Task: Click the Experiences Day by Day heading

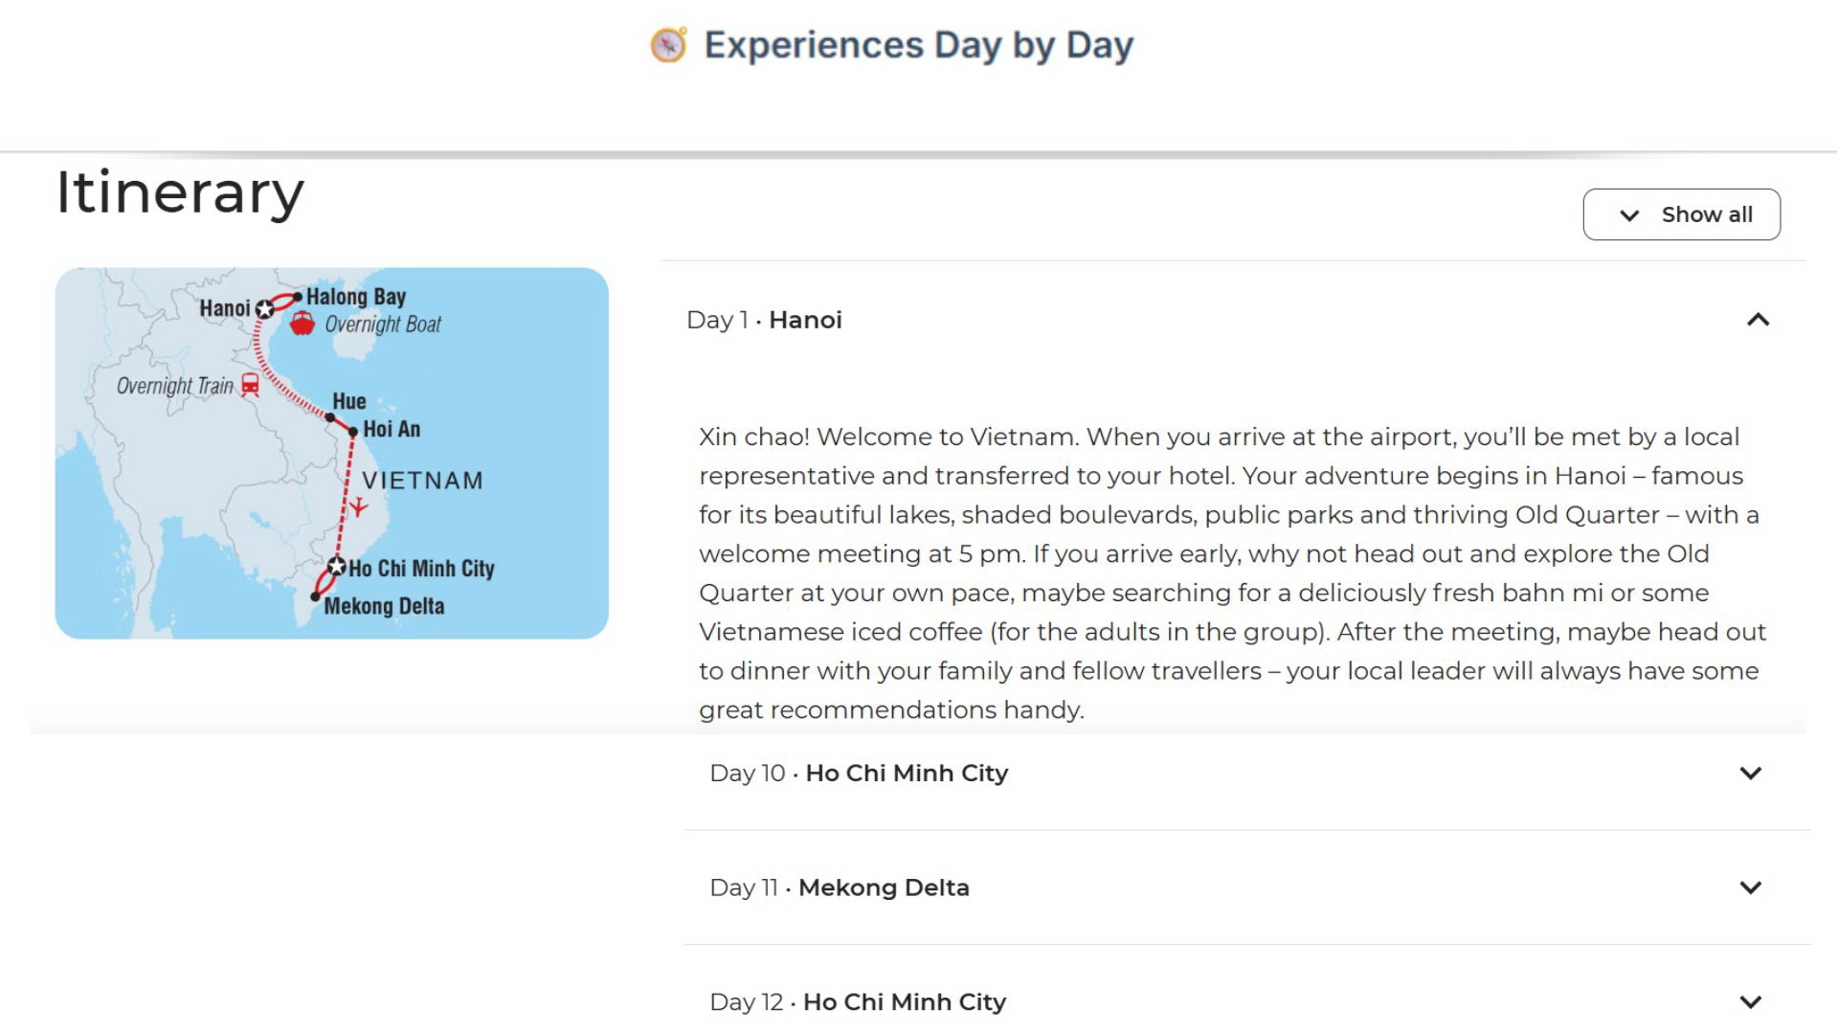Action: click(918, 45)
